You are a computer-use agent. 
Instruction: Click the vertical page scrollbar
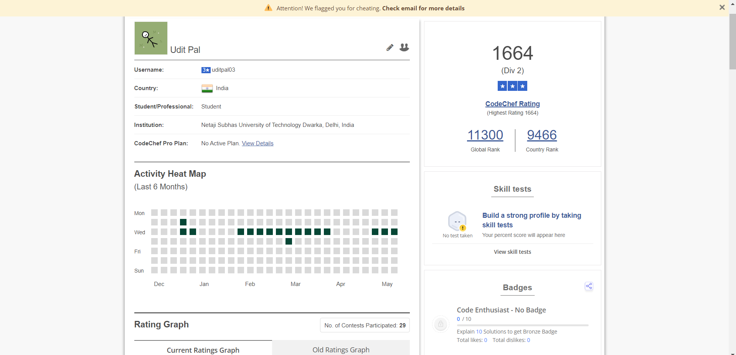(733, 41)
